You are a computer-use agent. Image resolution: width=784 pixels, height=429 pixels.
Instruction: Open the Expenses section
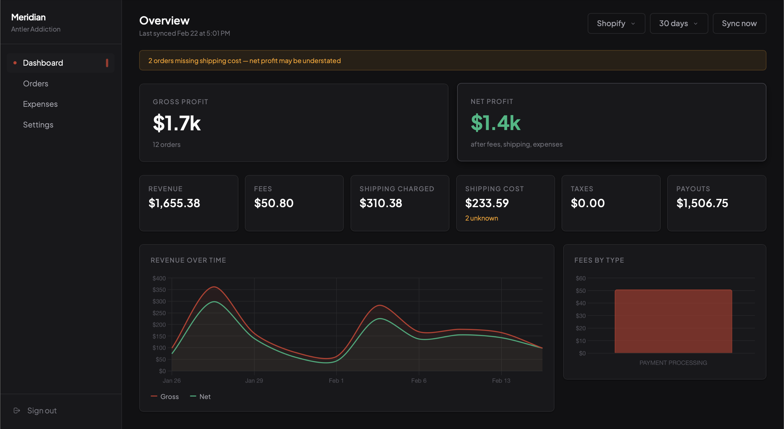coord(40,104)
